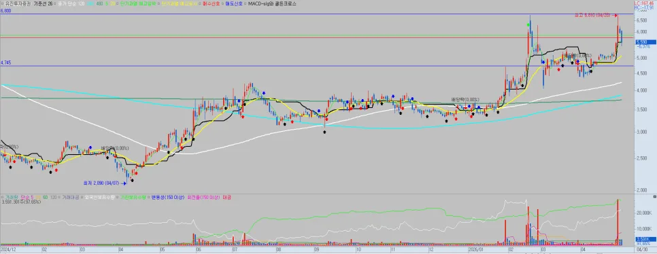
Task: Toggle square marker before 매도신호 legend
Action: pyautogui.click(x=222, y=3)
